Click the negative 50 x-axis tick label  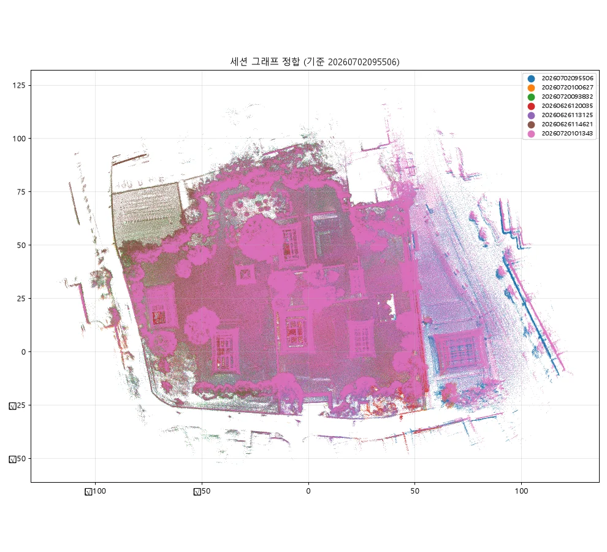pyautogui.click(x=202, y=491)
